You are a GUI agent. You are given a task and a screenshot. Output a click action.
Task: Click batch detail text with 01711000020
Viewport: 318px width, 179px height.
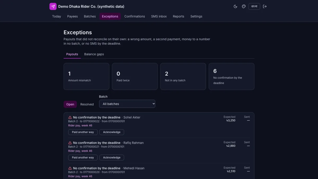click(x=96, y=172)
